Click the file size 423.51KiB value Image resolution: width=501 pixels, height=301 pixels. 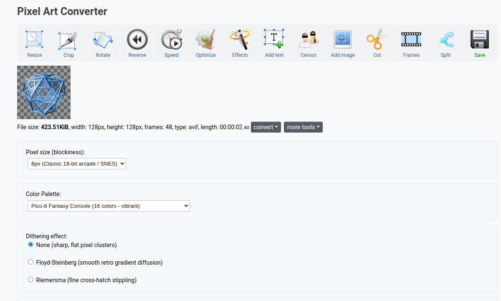click(x=55, y=127)
